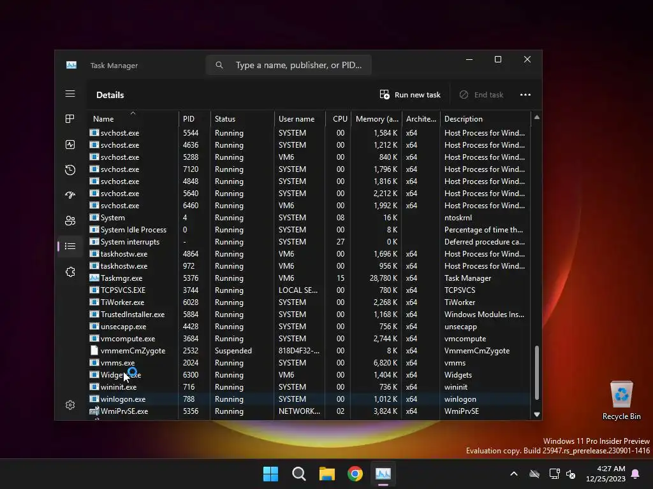653x489 pixels.
Task: Launch Google Chrome from taskbar
Action: pos(355,474)
